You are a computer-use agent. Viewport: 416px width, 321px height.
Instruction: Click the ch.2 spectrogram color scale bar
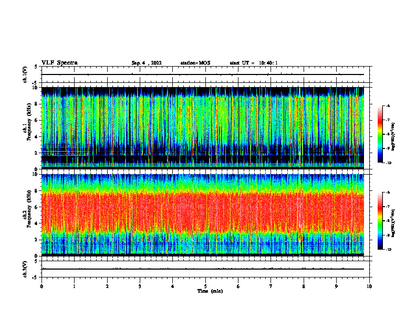coord(380,221)
